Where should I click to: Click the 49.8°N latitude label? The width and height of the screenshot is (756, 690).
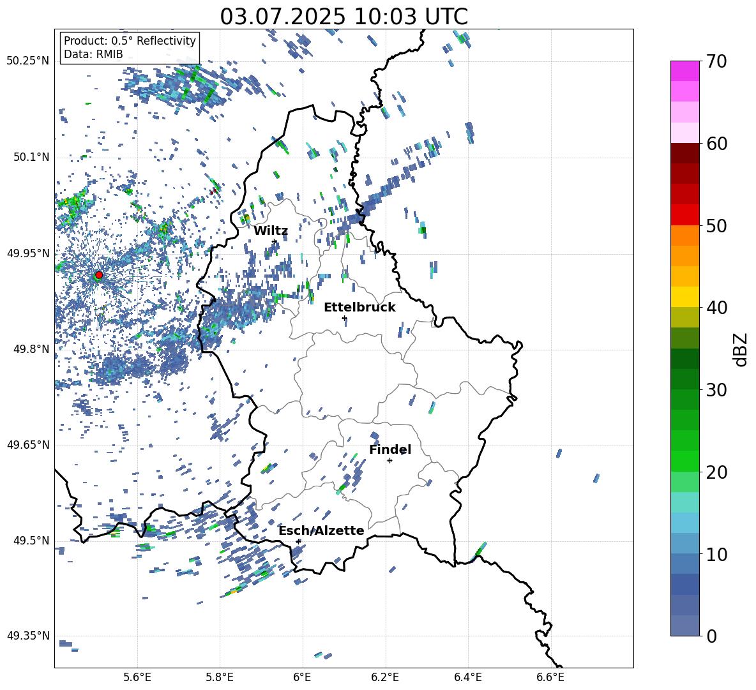click(31, 349)
